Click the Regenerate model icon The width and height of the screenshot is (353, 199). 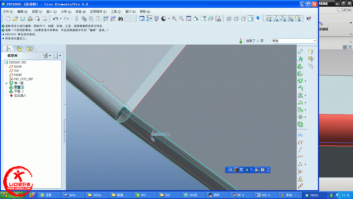[x=106, y=19]
